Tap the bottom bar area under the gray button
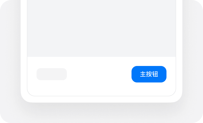The height and width of the screenshot is (123, 203). click(52, 88)
